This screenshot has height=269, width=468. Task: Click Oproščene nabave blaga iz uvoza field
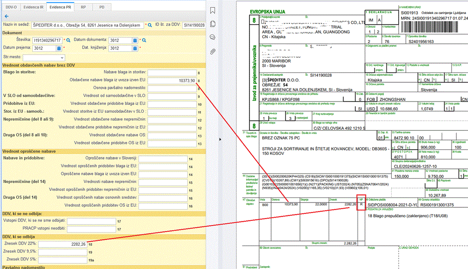coord(163,174)
